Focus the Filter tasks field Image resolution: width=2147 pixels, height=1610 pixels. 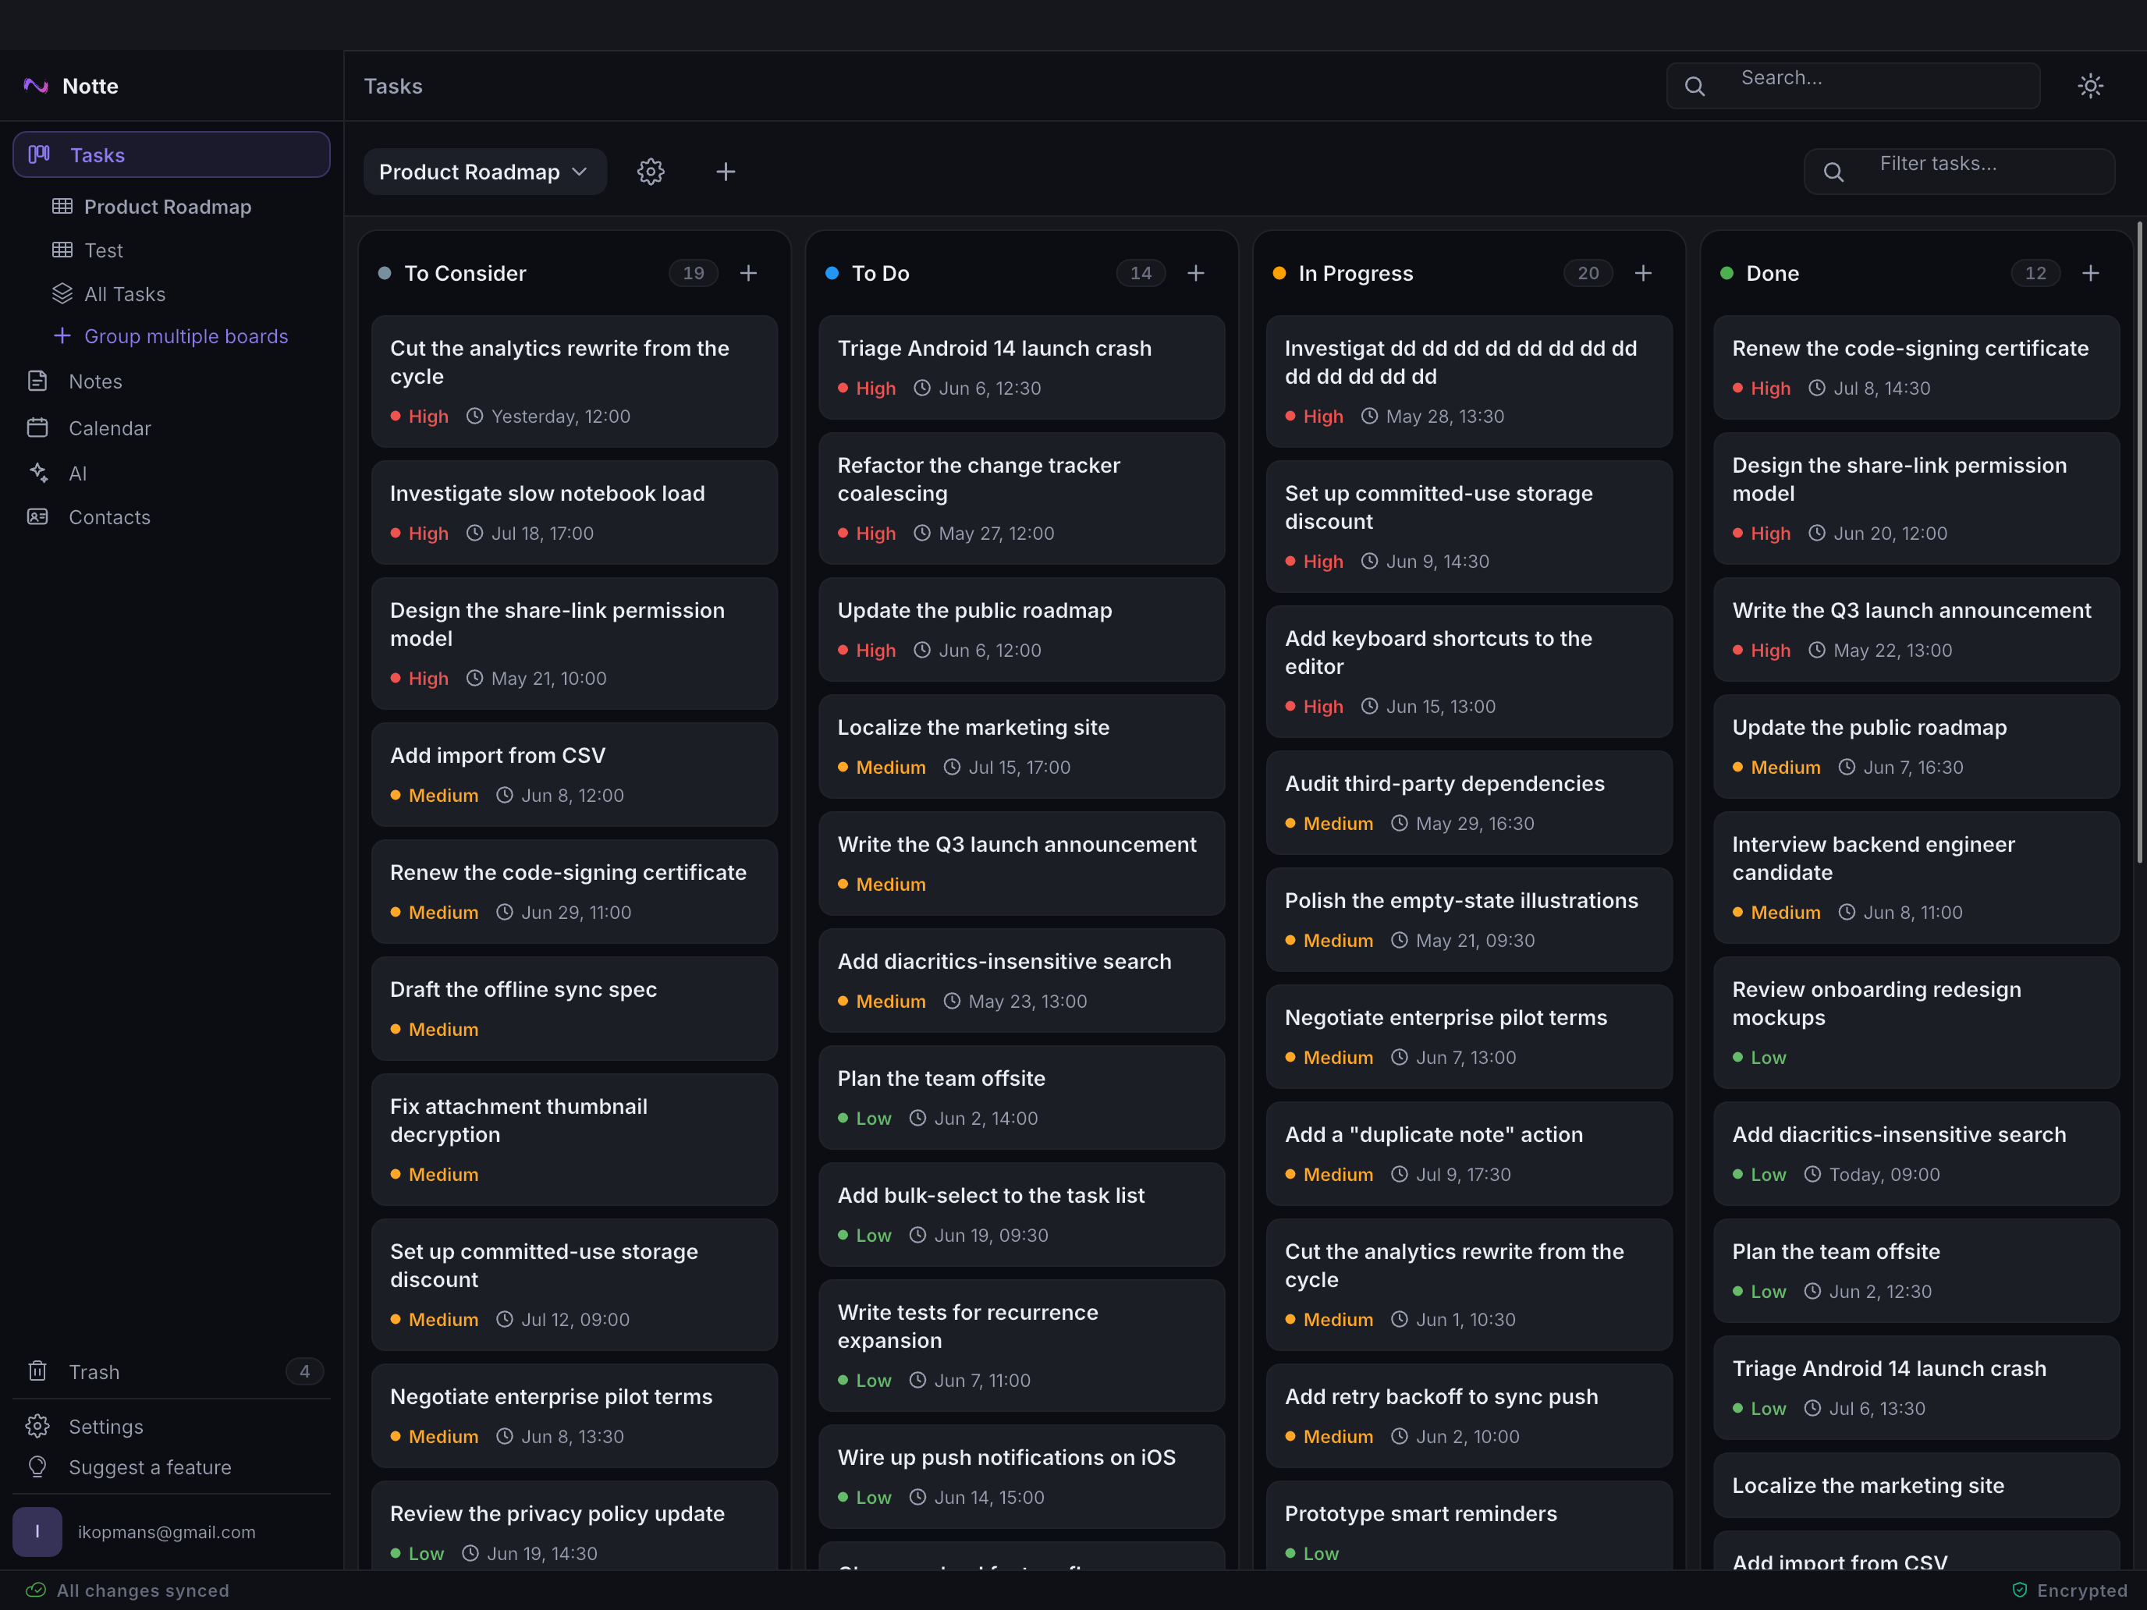(x=1959, y=172)
